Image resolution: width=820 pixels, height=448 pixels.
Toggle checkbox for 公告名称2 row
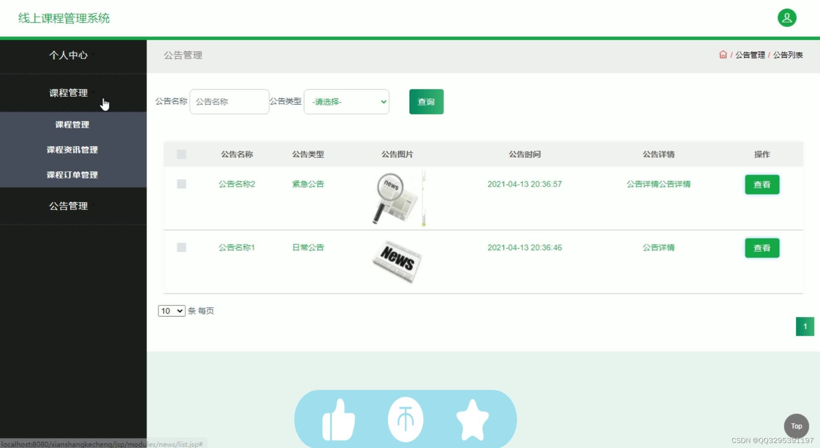tap(181, 184)
